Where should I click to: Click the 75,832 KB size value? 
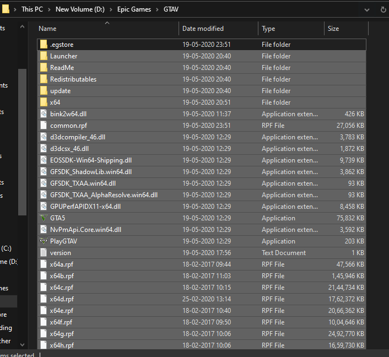[350, 218]
